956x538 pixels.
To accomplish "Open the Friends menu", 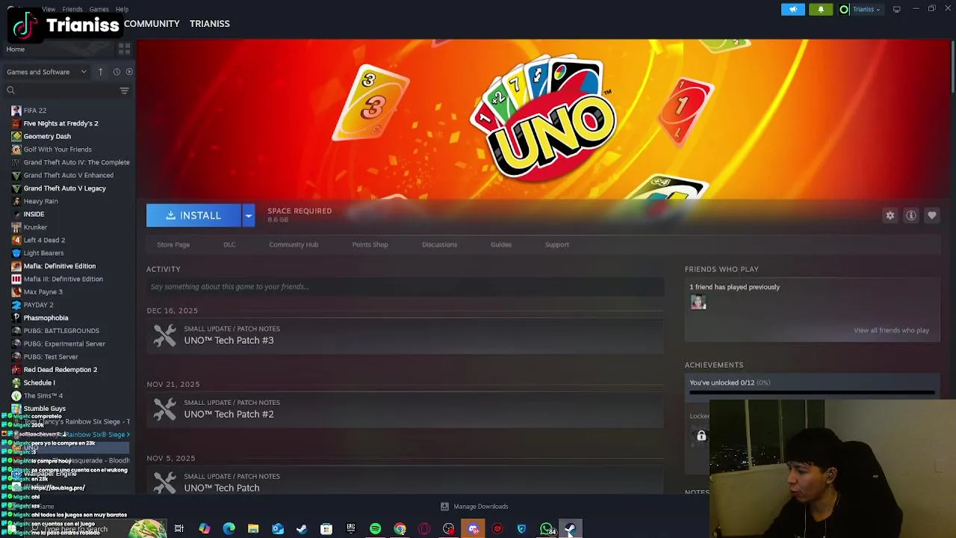I will [72, 9].
